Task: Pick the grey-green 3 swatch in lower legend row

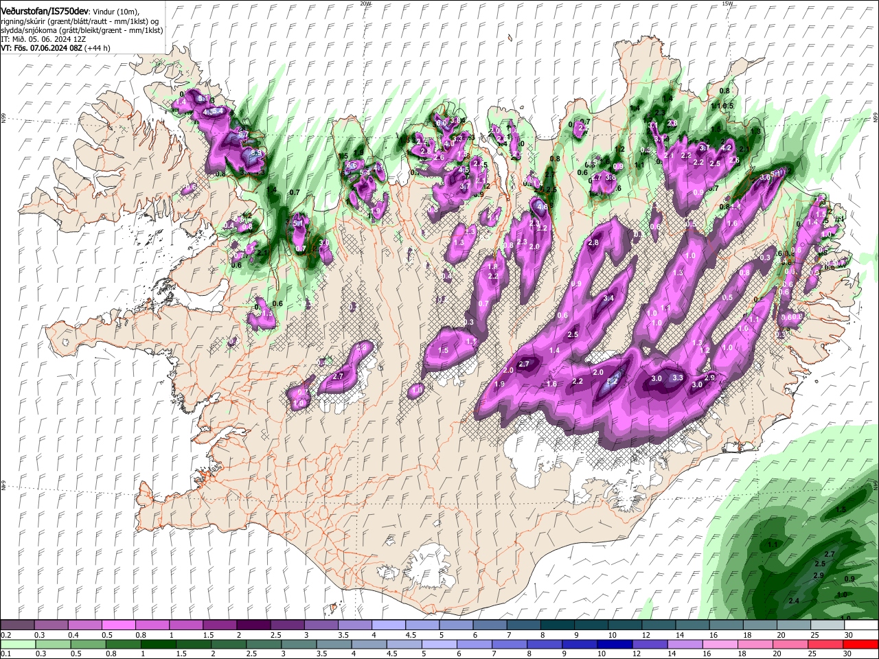Action: 297,644
